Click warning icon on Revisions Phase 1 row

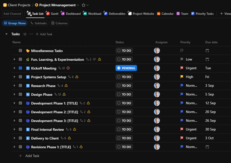pyautogui.click(x=81, y=147)
